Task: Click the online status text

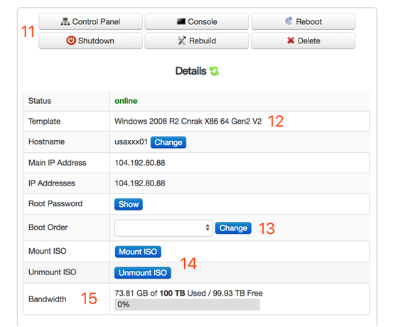Action: (x=126, y=101)
